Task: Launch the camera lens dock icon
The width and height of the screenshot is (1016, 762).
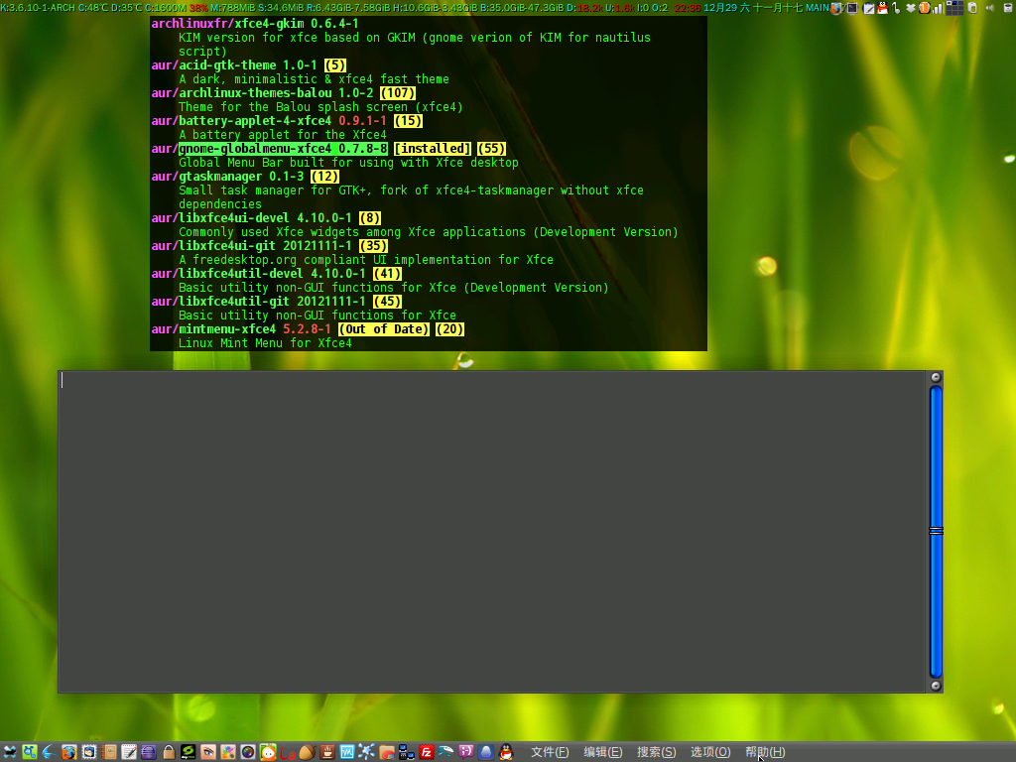Action: coord(247,752)
